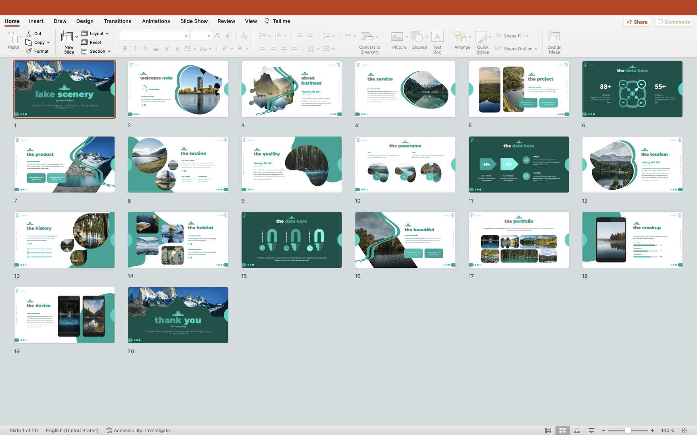Click the New Slide icon
This screenshot has height=435, width=697.
click(67, 37)
